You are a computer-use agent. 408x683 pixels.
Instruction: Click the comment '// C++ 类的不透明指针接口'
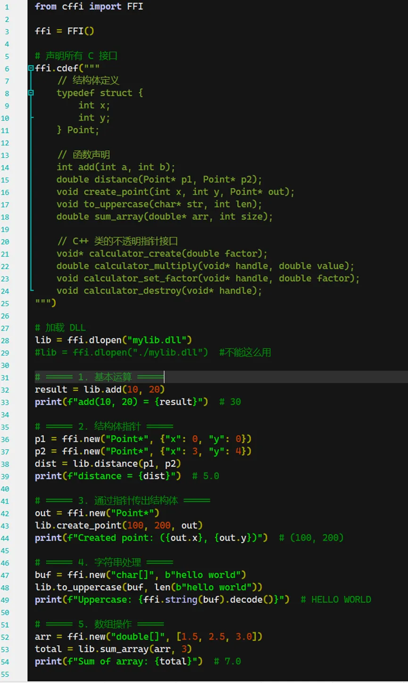click(x=117, y=241)
